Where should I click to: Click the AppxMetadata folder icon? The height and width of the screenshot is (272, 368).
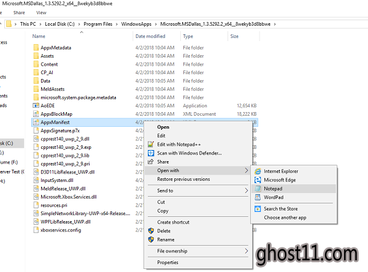(36, 48)
